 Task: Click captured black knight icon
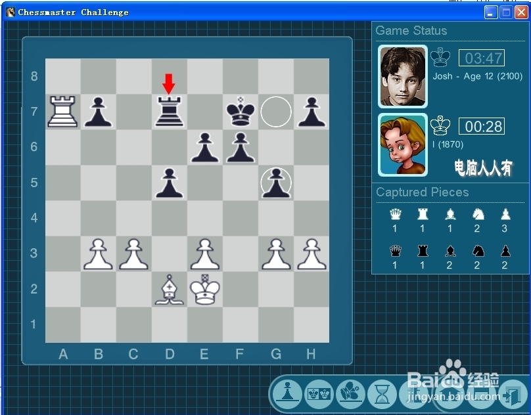(478, 251)
